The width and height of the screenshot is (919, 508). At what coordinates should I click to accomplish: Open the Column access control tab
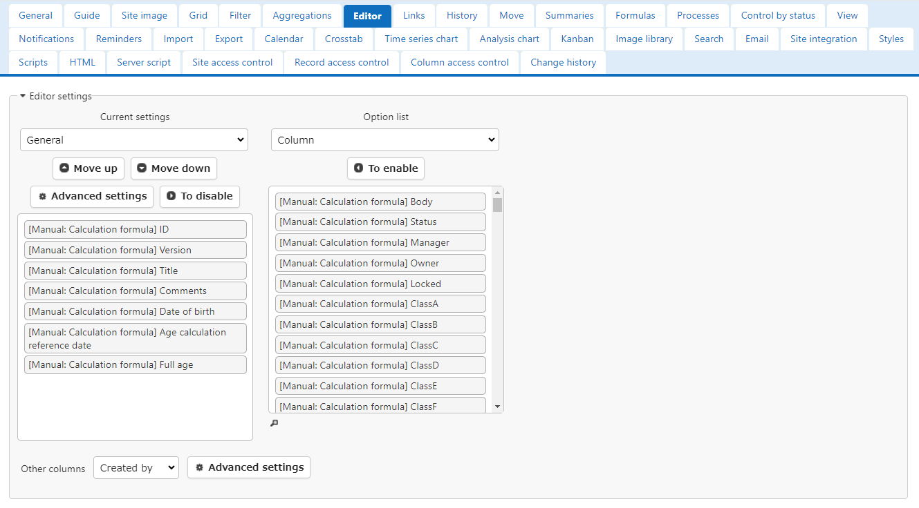click(460, 62)
